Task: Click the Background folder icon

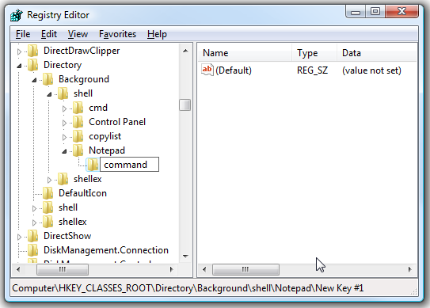Action: click(48, 79)
